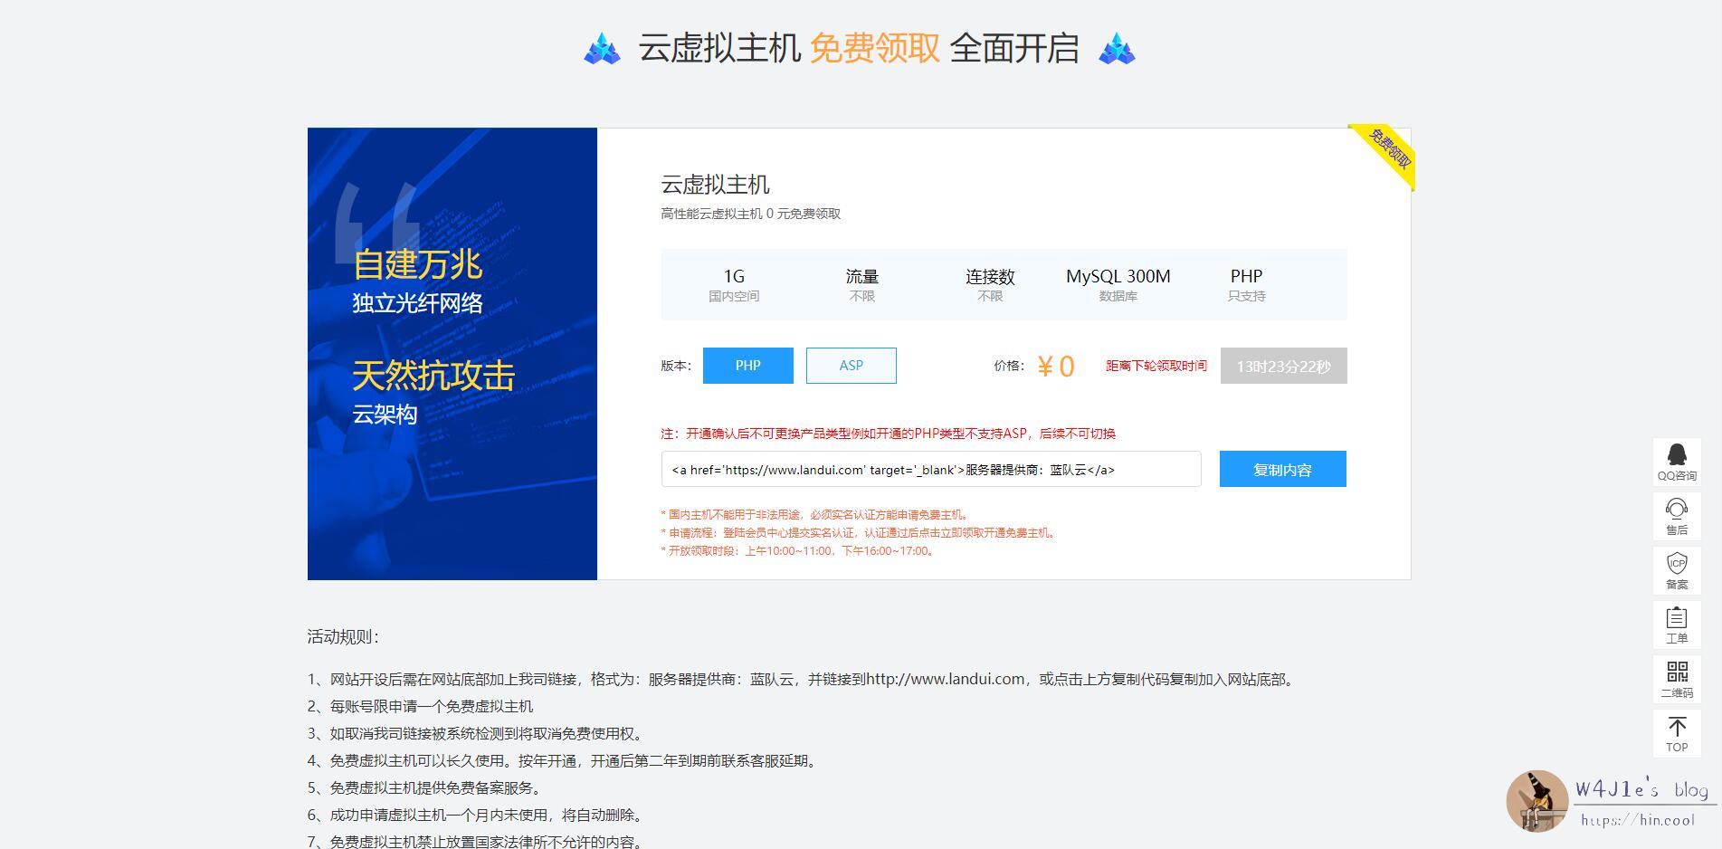Select the ASP version option
The width and height of the screenshot is (1722, 849).
click(851, 366)
